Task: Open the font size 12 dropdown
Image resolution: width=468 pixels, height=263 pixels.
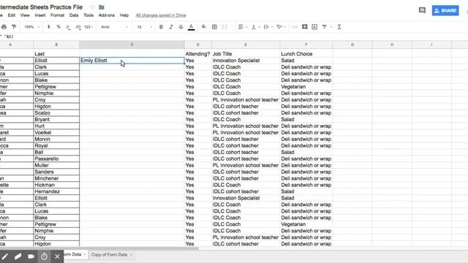Action: tap(145, 27)
